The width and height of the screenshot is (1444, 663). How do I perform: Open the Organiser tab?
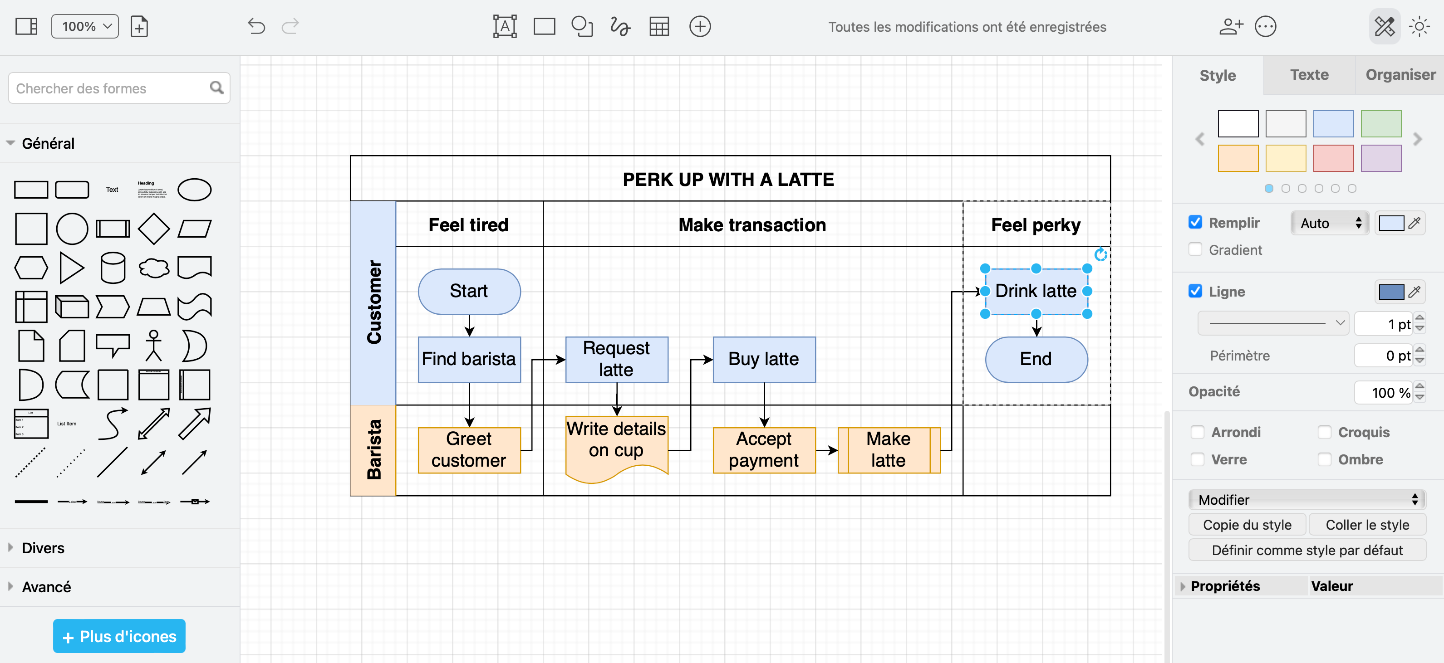(x=1399, y=74)
